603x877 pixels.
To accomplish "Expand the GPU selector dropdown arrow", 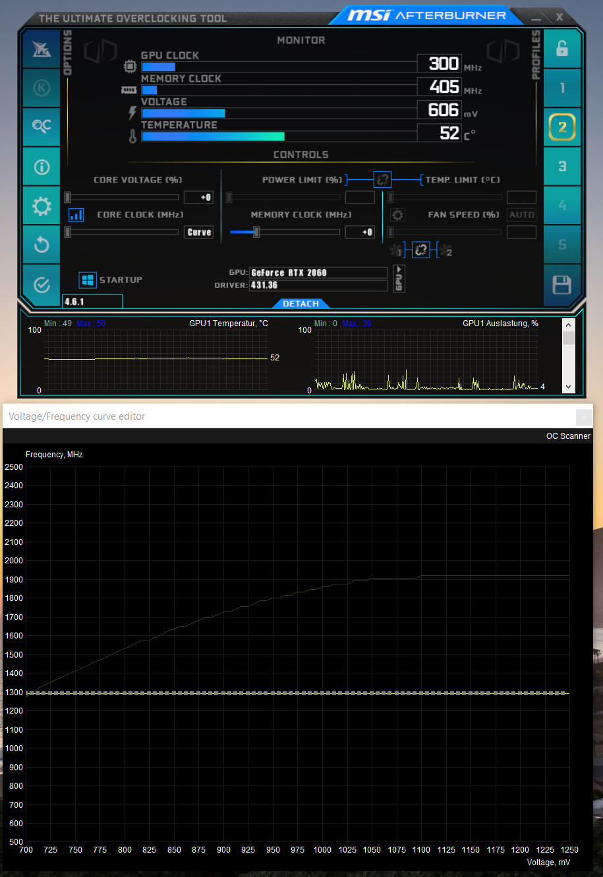I will pos(399,279).
